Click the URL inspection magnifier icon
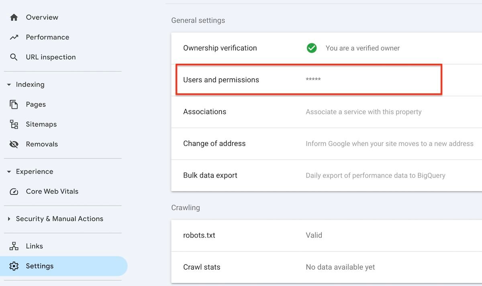Viewport: 482px width, 286px height. tap(14, 57)
